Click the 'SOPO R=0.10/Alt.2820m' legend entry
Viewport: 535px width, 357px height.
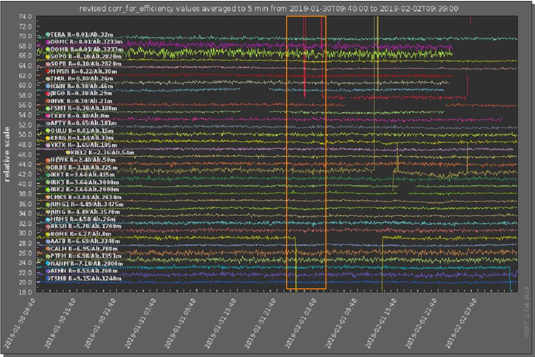pos(86,56)
